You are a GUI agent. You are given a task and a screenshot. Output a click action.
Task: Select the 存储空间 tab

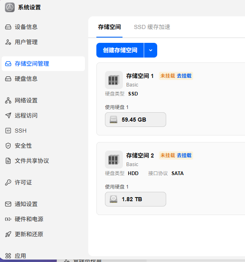point(109,27)
